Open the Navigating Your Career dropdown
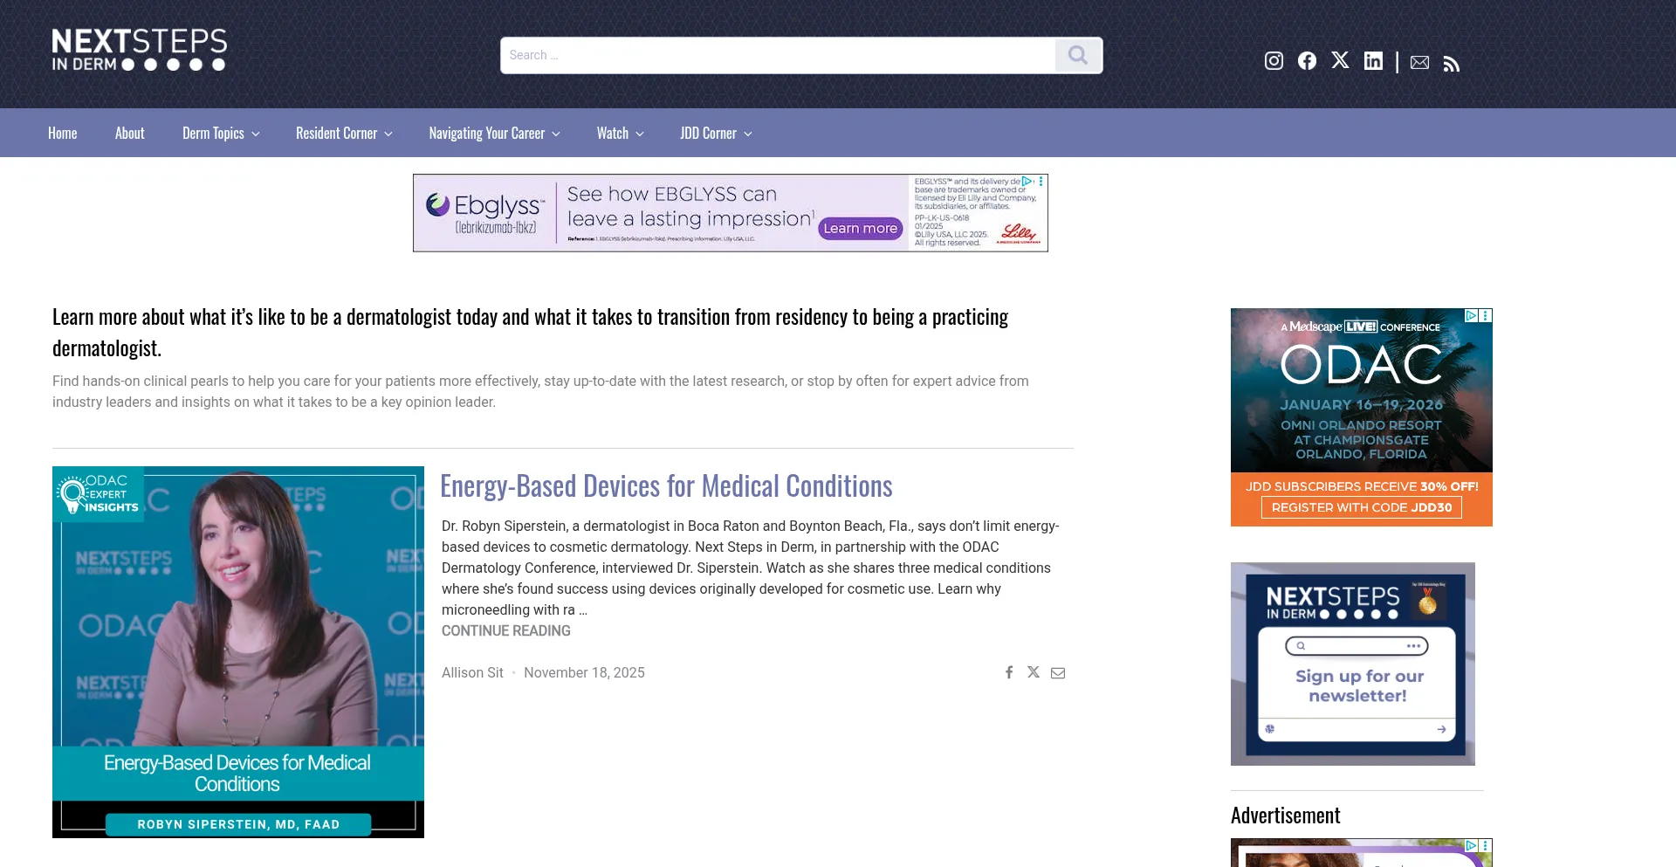Image resolution: width=1676 pixels, height=867 pixels. [494, 134]
